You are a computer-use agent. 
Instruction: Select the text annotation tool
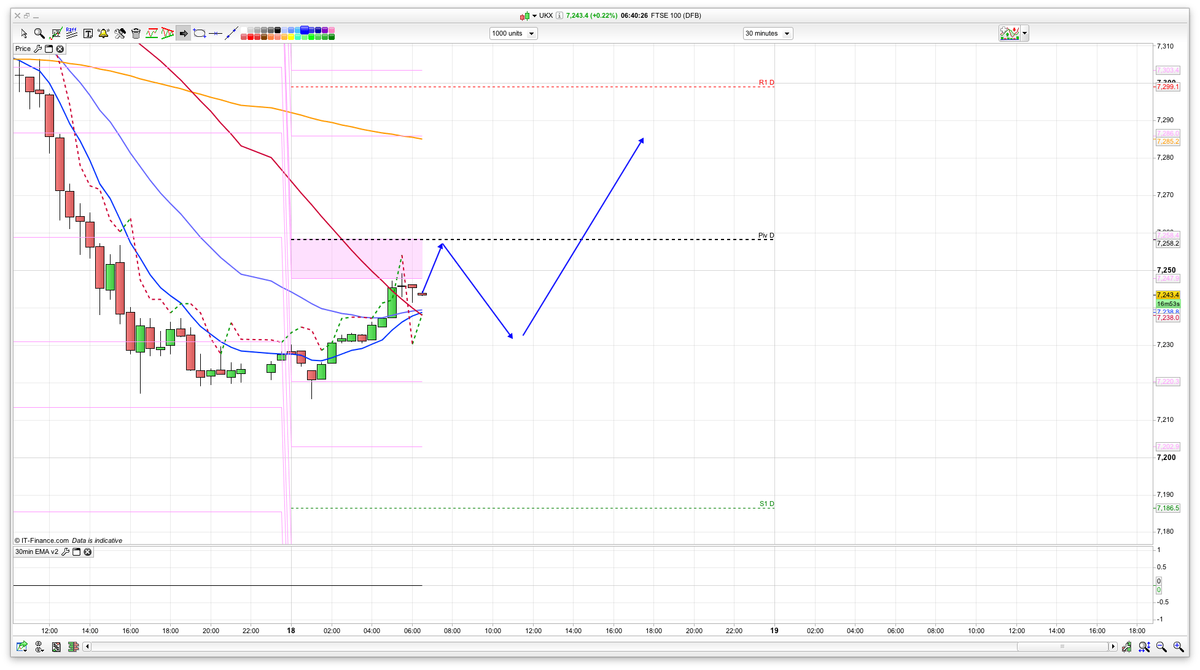coord(88,34)
